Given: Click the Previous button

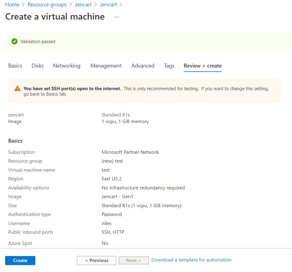Looking at the screenshot, I should 97,261.
